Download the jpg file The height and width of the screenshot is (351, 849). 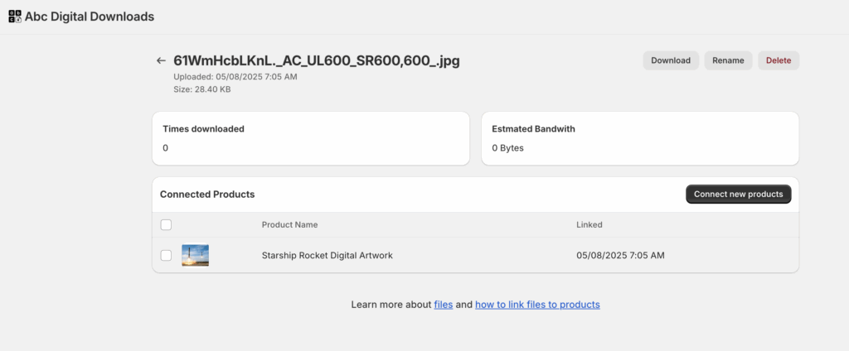coord(671,60)
